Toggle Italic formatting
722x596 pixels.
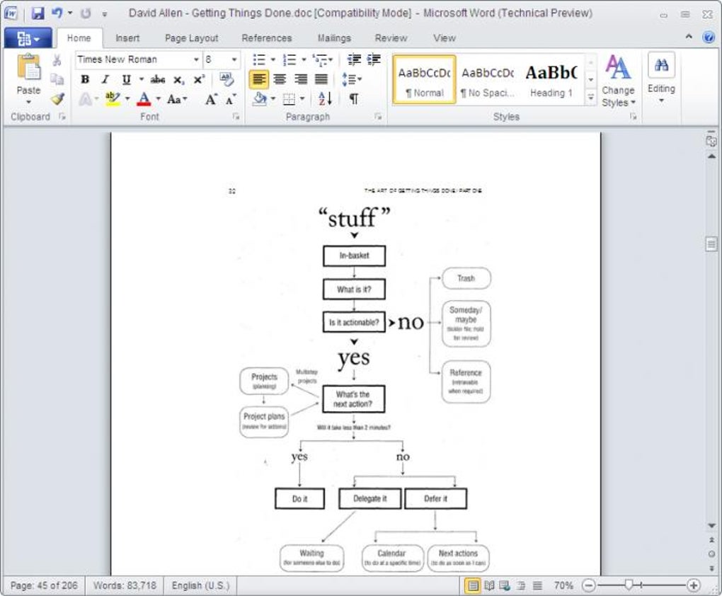click(x=105, y=79)
